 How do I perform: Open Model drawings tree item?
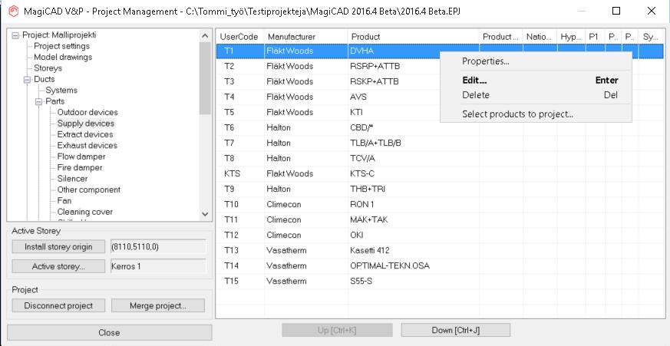pos(63,58)
